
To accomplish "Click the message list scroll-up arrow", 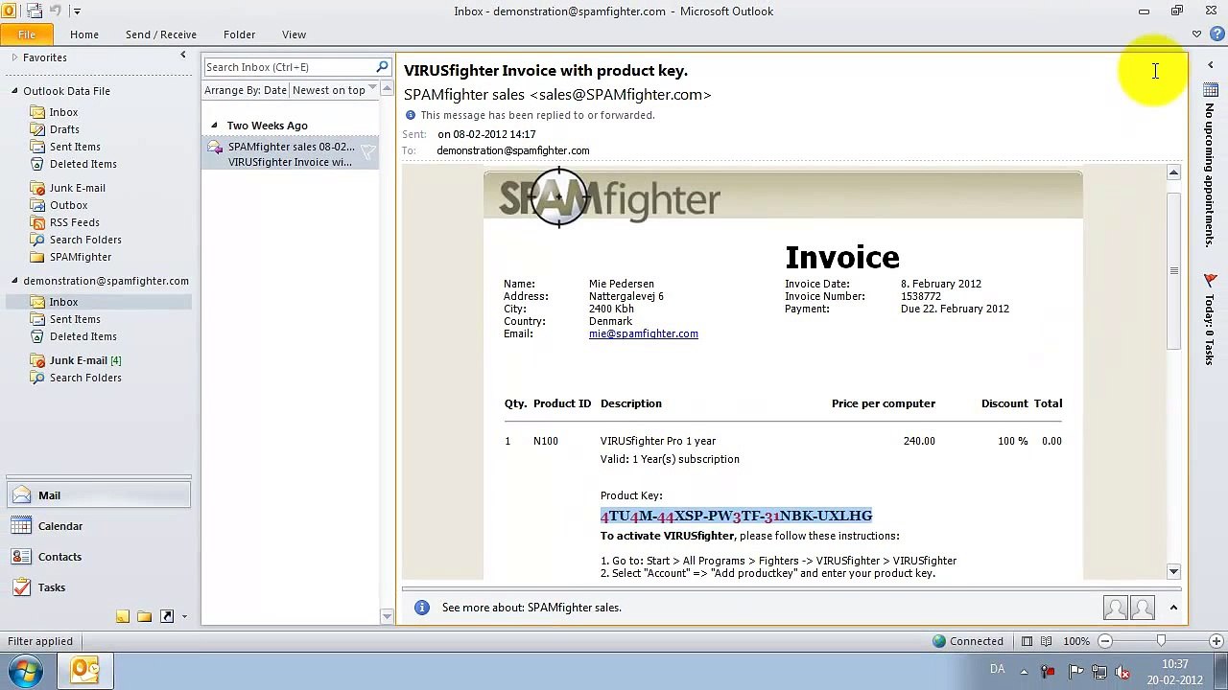I will 387,89.
